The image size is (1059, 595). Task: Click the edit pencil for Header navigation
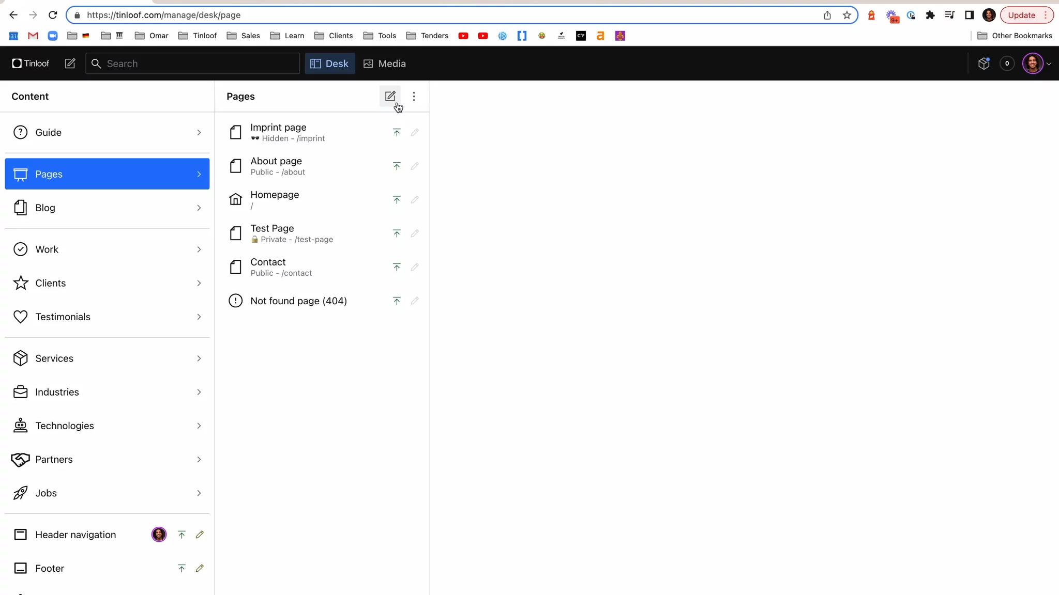[x=200, y=535]
